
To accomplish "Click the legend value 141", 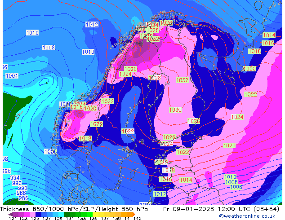I will (x=128, y=218).
